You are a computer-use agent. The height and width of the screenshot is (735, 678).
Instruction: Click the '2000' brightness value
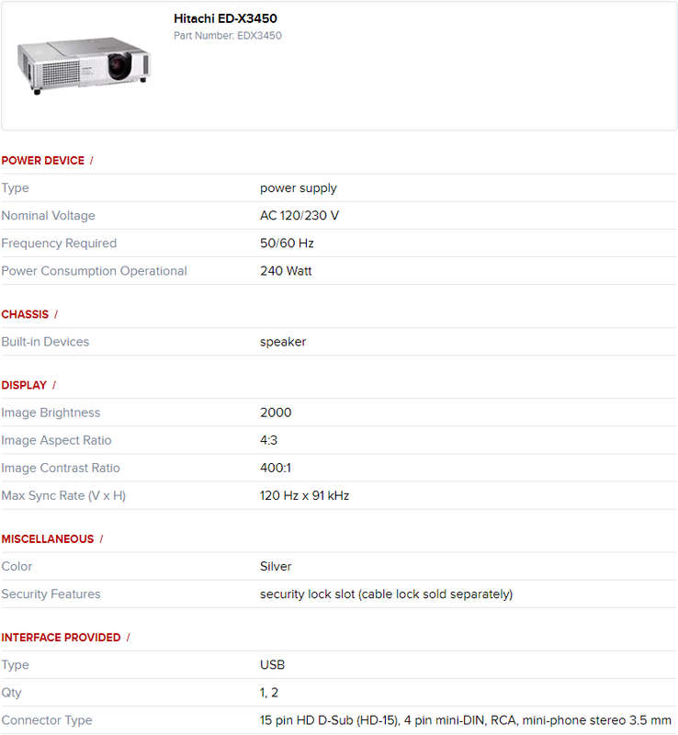coord(276,413)
